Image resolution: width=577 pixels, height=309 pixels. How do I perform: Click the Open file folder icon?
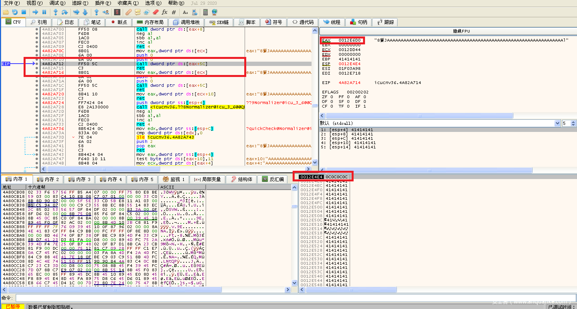(6, 12)
